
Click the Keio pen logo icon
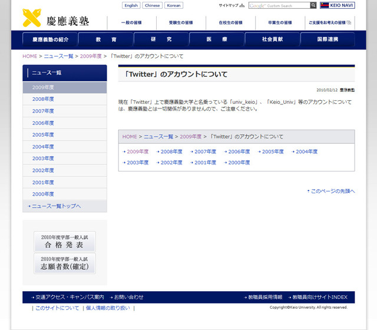pos(32,18)
